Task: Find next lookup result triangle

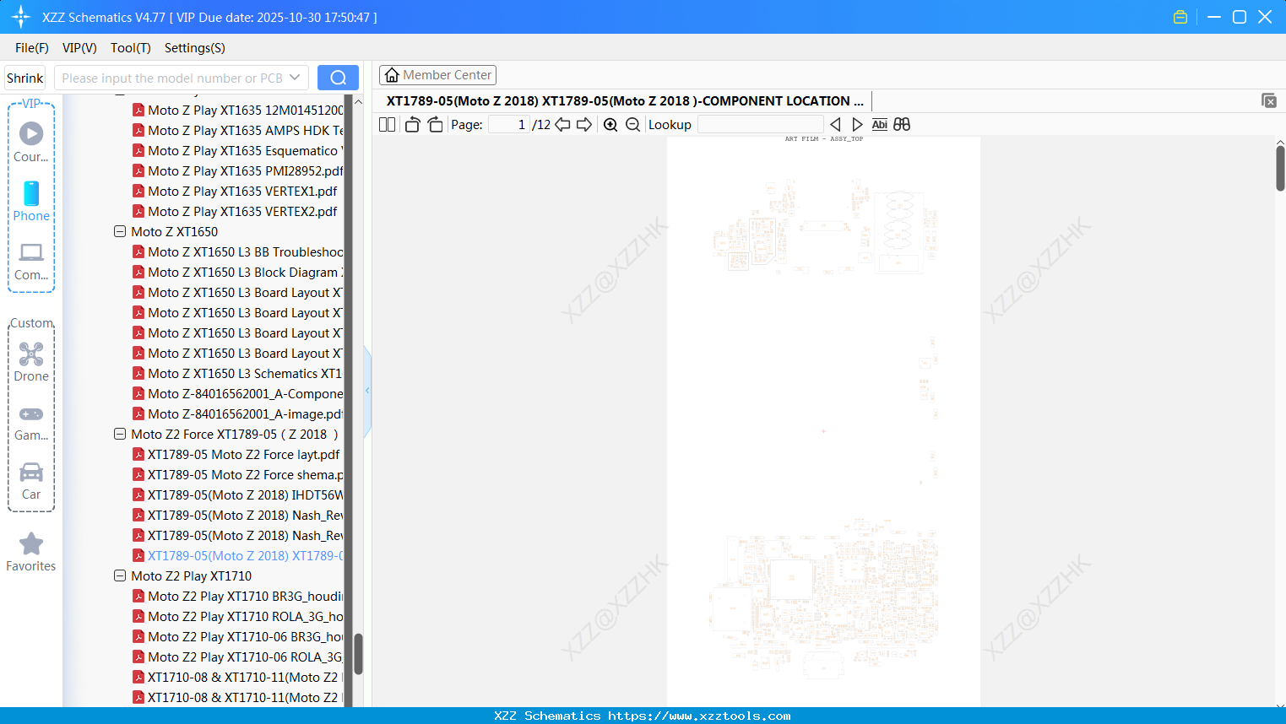Action: pyautogui.click(x=857, y=125)
